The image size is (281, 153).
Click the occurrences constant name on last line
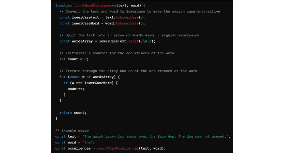(x=79, y=148)
